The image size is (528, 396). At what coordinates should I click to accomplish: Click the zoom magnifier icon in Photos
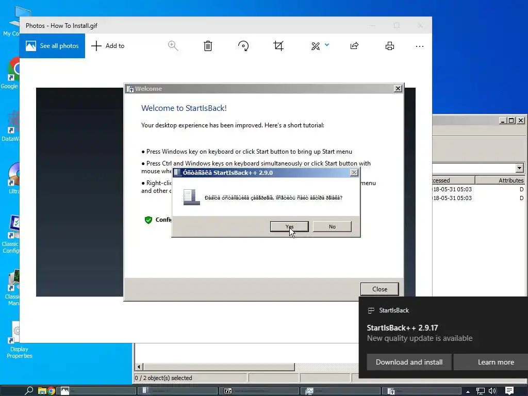(x=173, y=46)
